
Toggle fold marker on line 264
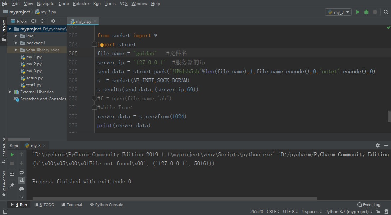coord(94,44)
